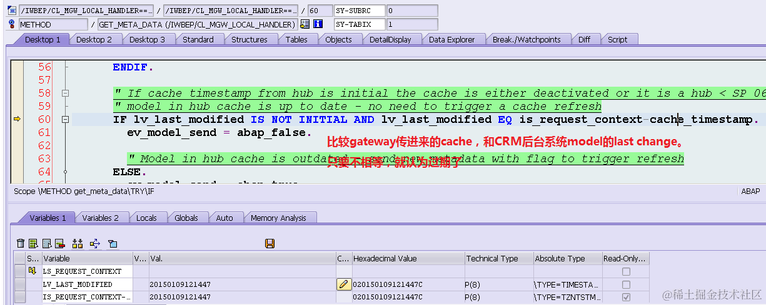This screenshot has height=305, width=766.
Task: Click the ELSE statement on line 64
Action: 130,172
